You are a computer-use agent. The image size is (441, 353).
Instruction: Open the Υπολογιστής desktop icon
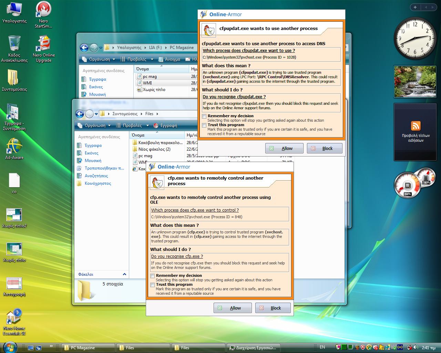(x=14, y=13)
